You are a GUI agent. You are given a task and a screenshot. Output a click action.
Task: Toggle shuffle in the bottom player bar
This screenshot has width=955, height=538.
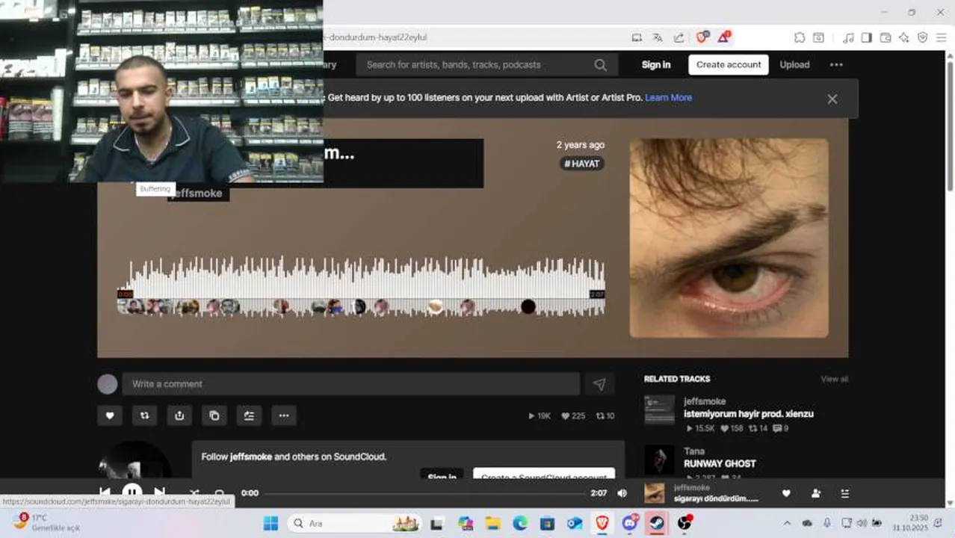tap(194, 493)
